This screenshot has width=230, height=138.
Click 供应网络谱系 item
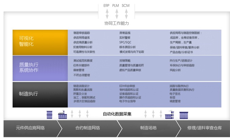click(x=81, y=38)
